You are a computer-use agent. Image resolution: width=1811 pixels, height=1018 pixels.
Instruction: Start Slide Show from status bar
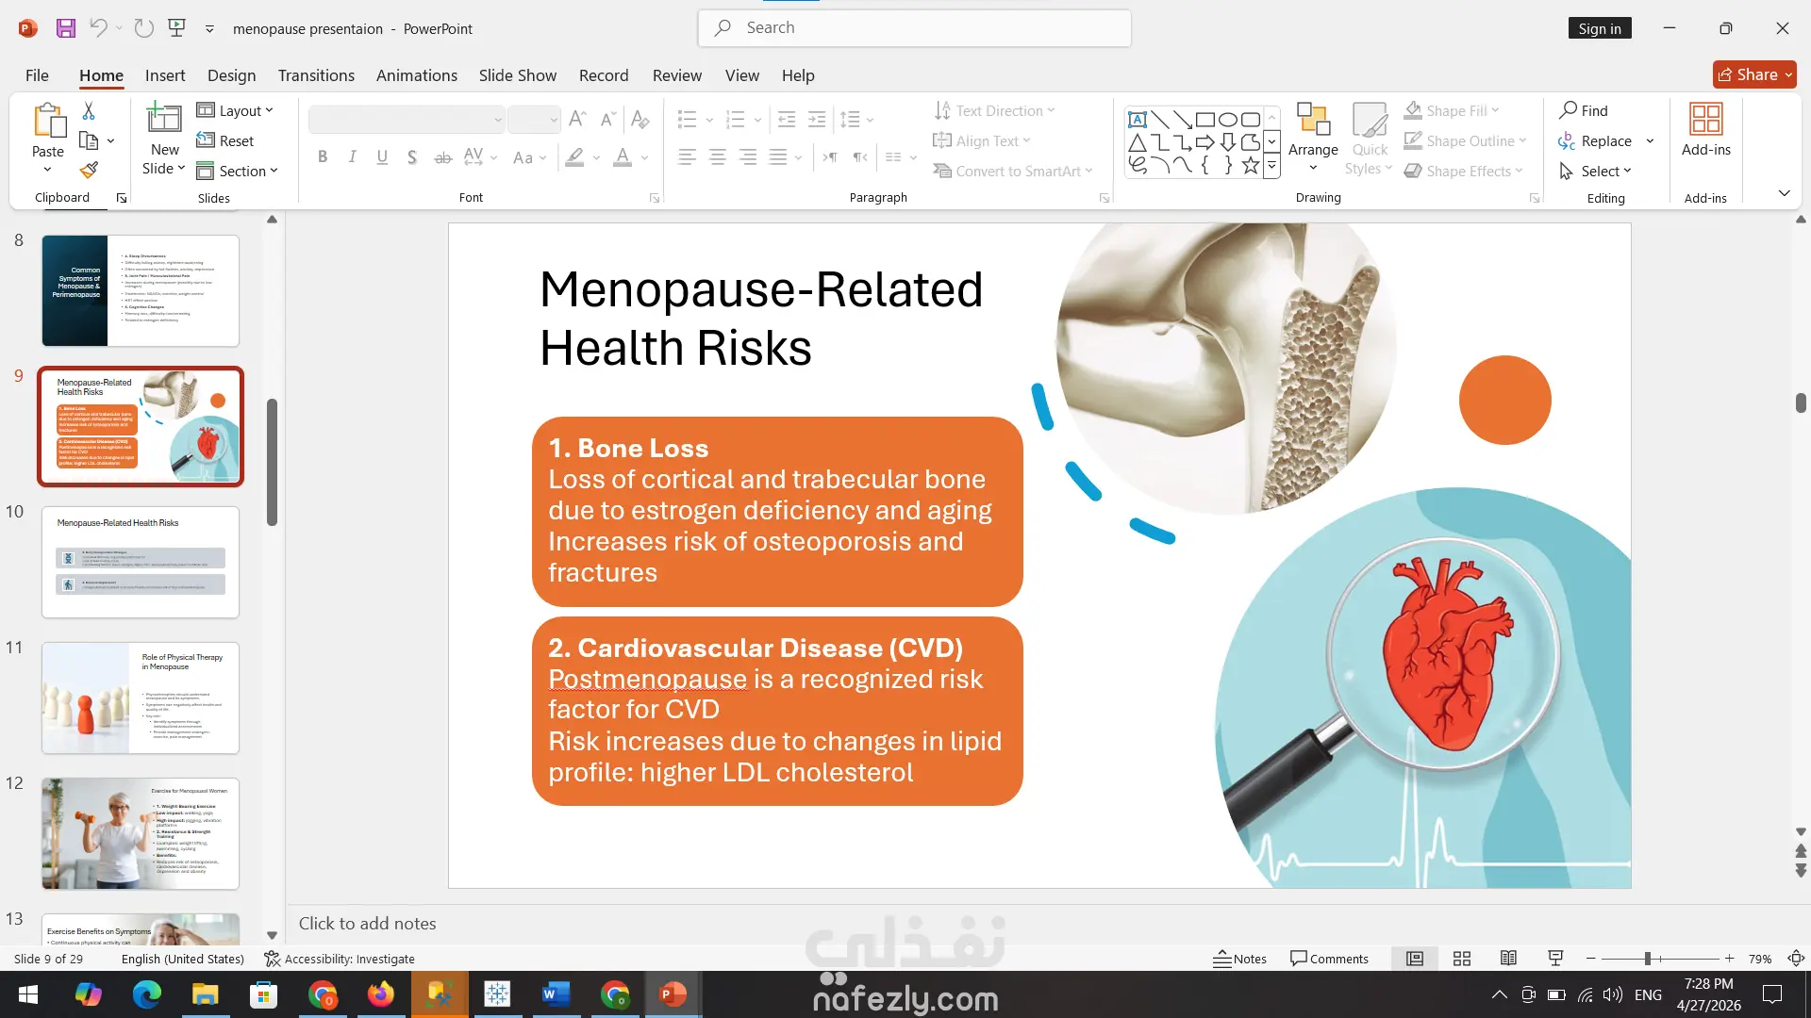(1555, 959)
